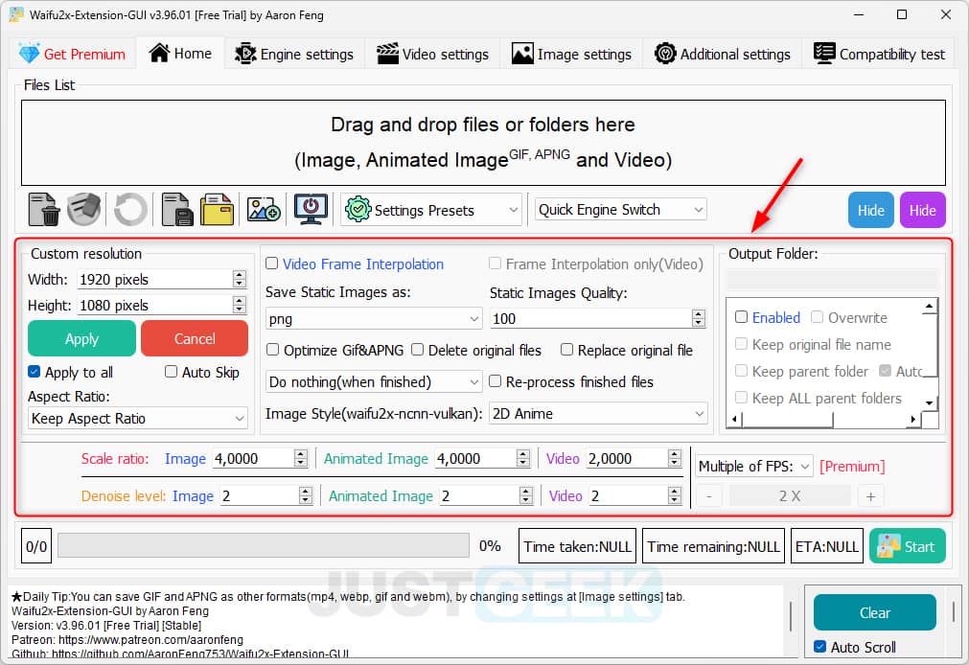969x665 pixels.
Task: Uncheck the Apply to all checkbox
Action: pyautogui.click(x=34, y=372)
